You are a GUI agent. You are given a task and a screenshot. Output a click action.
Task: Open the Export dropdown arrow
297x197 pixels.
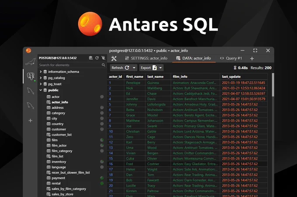coord(161,68)
